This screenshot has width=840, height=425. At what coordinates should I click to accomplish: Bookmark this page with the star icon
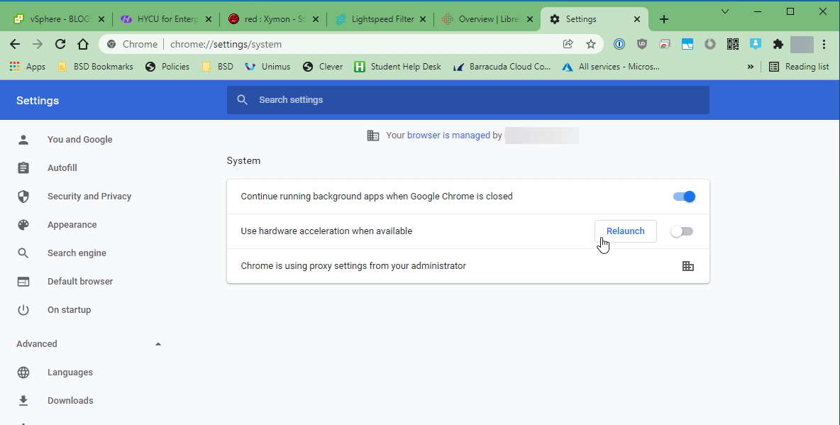pyautogui.click(x=591, y=44)
